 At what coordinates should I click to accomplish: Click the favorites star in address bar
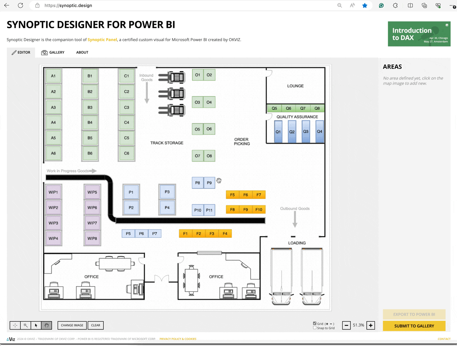pos(365,6)
